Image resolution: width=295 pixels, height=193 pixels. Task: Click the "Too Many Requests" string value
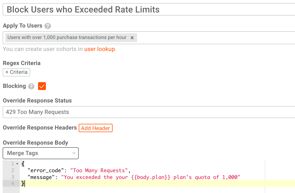click(x=99, y=170)
